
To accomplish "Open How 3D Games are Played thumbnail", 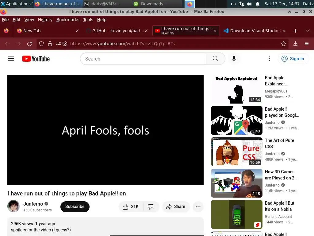I will [236, 183].
